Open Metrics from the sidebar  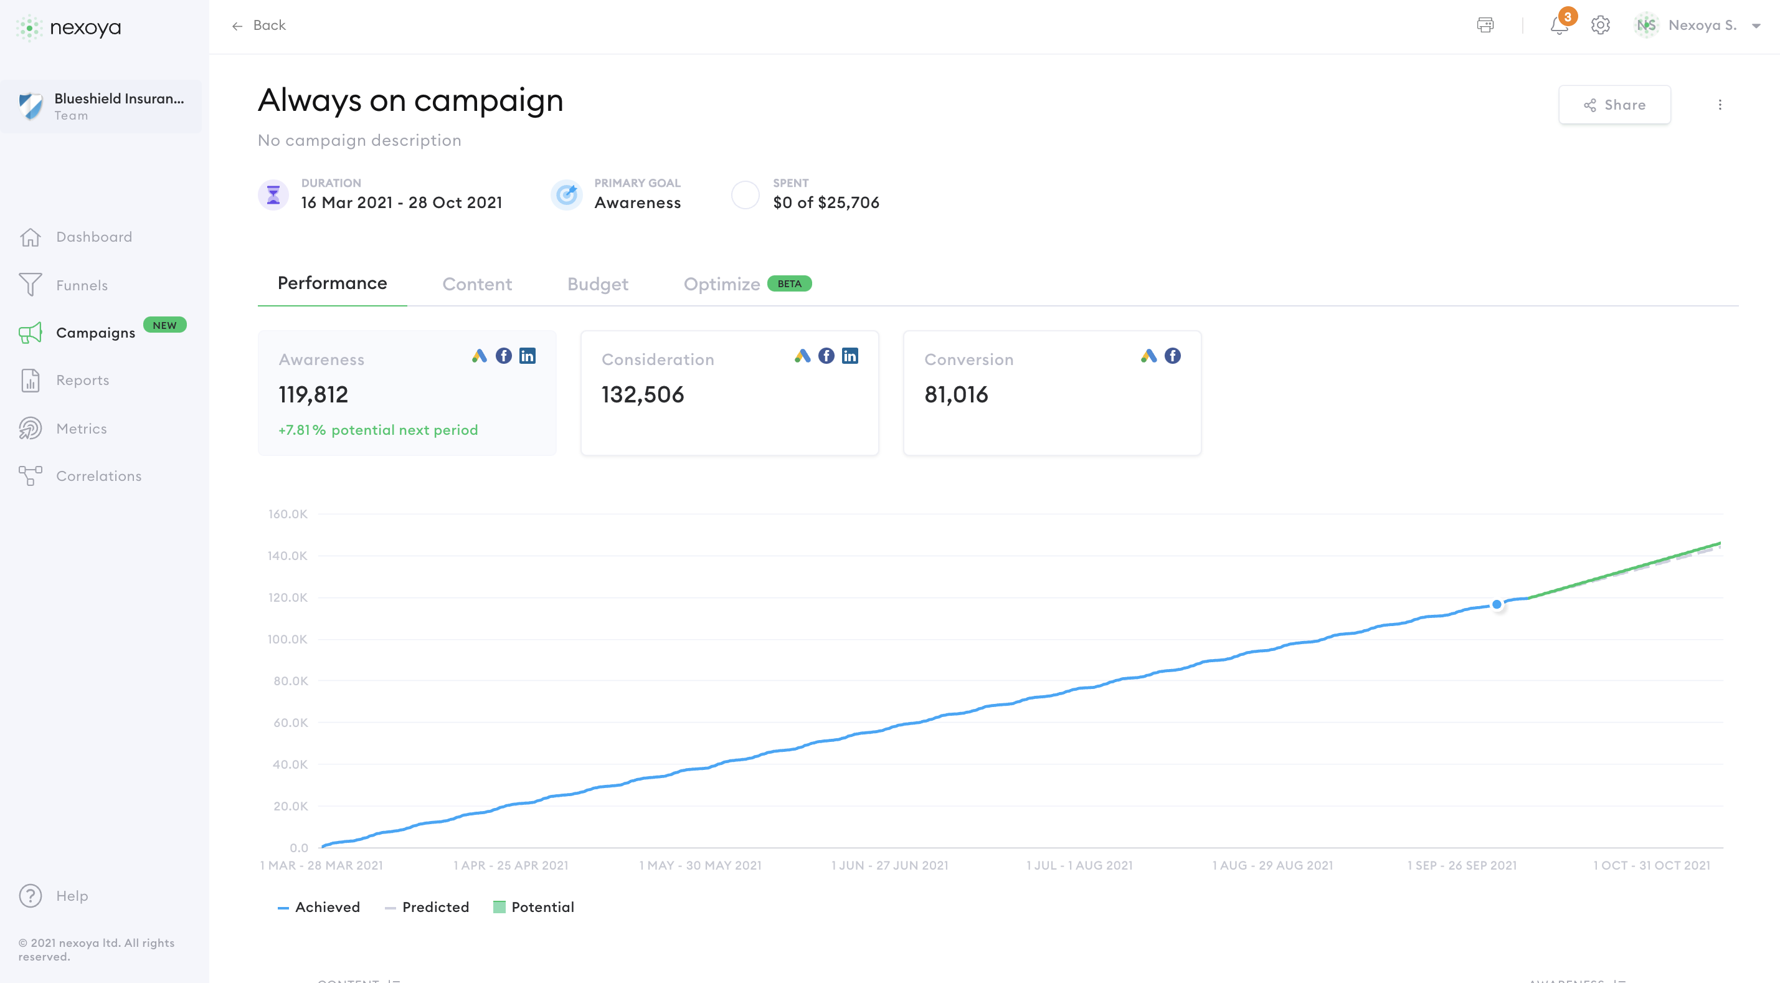pyautogui.click(x=82, y=428)
